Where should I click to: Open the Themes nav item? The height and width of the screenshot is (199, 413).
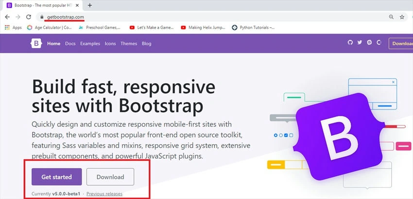pyautogui.click(x=129, y=44)
